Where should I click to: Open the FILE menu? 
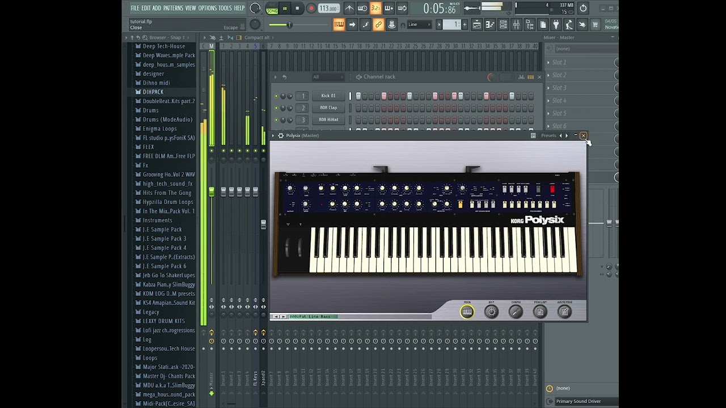[x=135, y=8]
